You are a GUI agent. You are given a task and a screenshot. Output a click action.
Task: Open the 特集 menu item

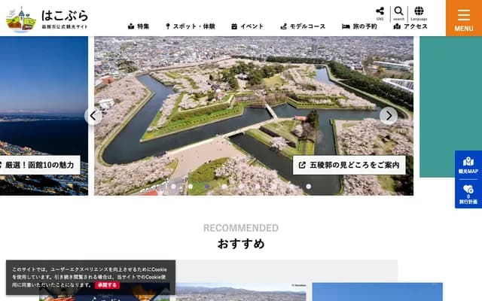(139, 26)
